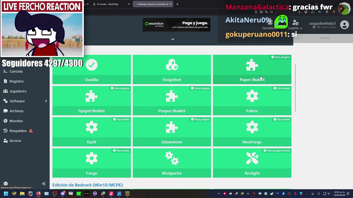Screen dimensions: 353x198
Task: Open the browser translate page icon
Action: click(266, 12)
